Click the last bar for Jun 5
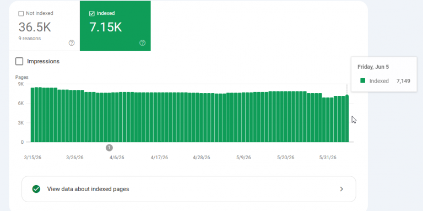423x211 pixels. pos(347,118)
